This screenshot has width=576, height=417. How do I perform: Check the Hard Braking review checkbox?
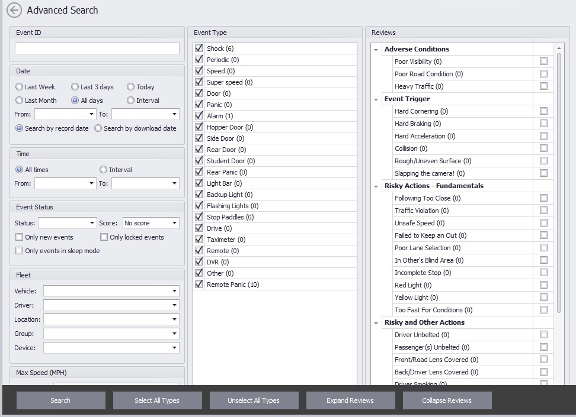[543, 124]
